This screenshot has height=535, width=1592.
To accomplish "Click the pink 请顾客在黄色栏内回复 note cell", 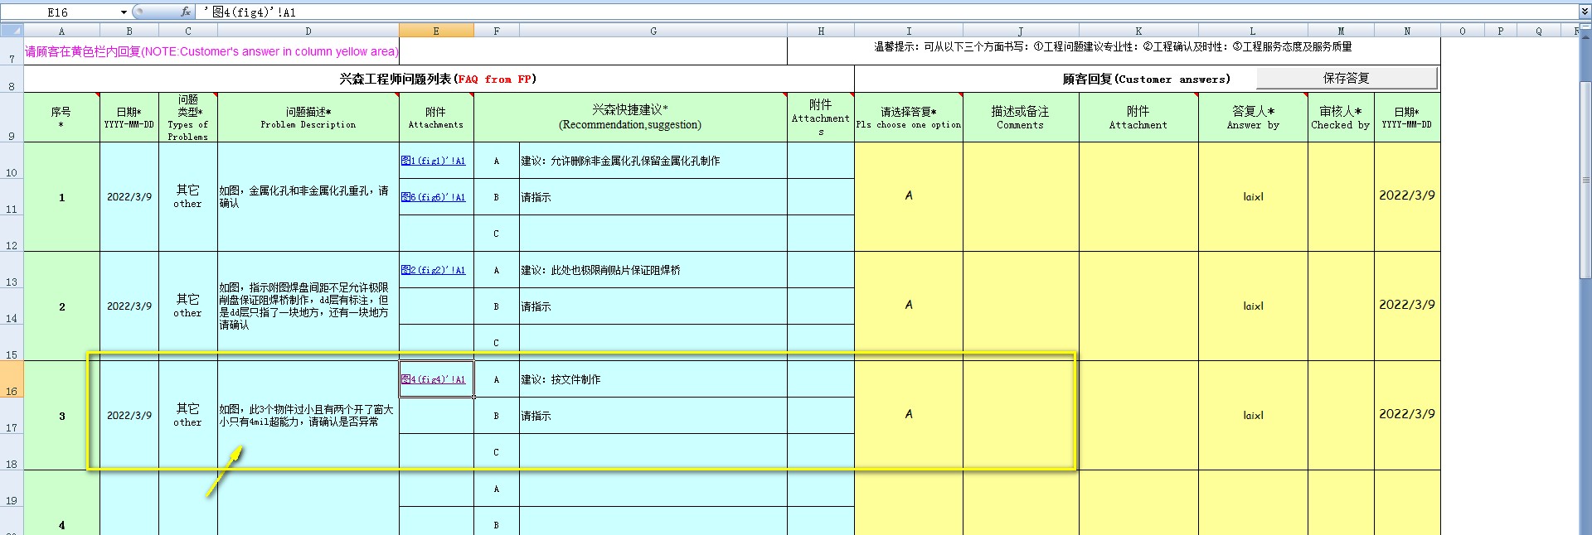I will click(x=211, y=51).
